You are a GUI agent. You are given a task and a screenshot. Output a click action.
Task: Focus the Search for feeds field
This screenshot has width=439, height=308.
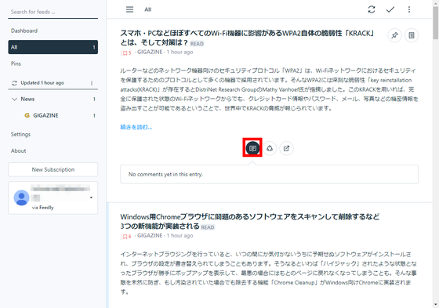click(x=53, y=12)
